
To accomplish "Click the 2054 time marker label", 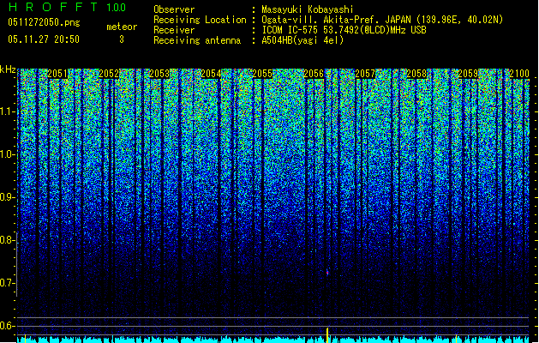I will (x=211, y=74).
